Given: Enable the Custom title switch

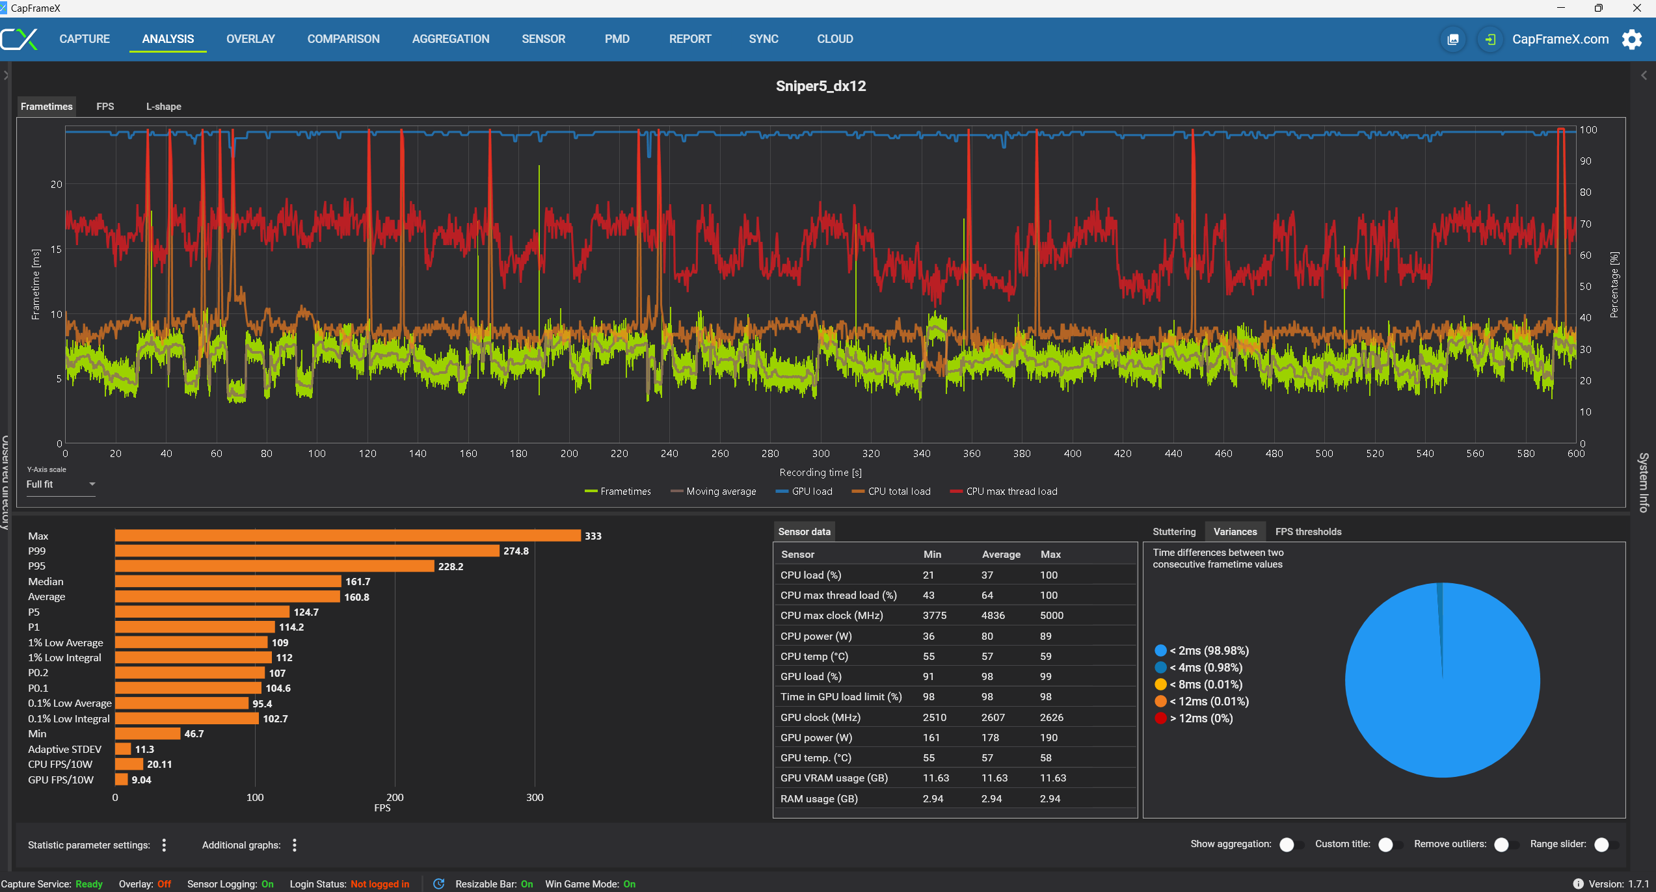Looking at the screenshot, I should (x=1389, y=844).
